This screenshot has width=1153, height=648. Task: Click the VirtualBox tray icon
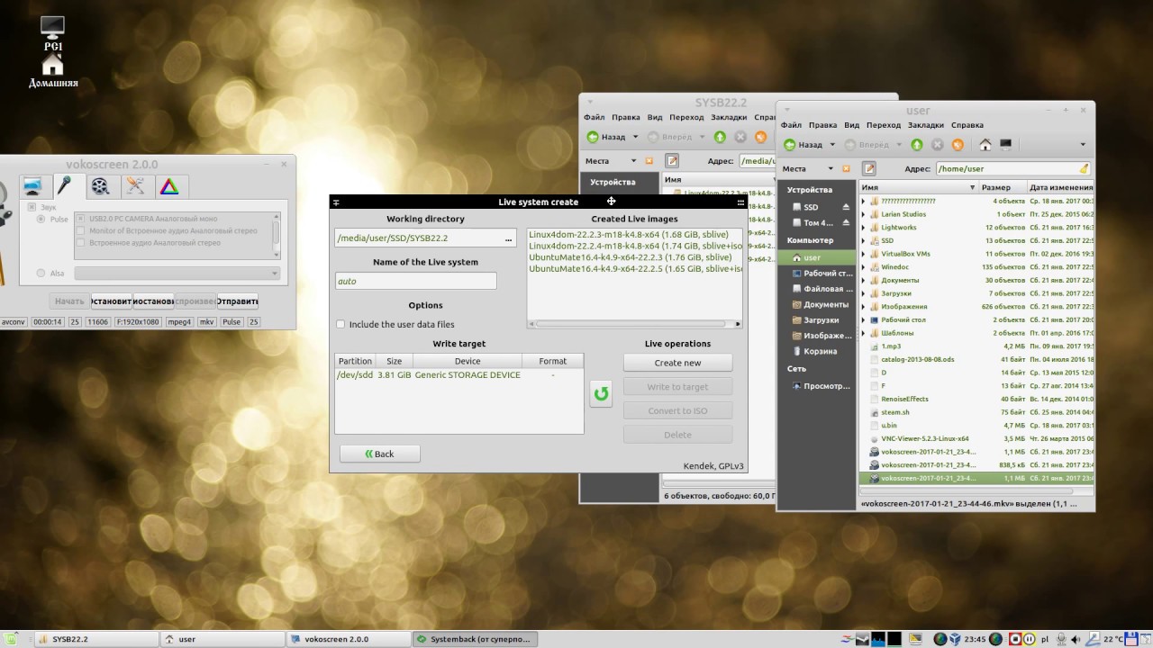click(x=956, y=639)
